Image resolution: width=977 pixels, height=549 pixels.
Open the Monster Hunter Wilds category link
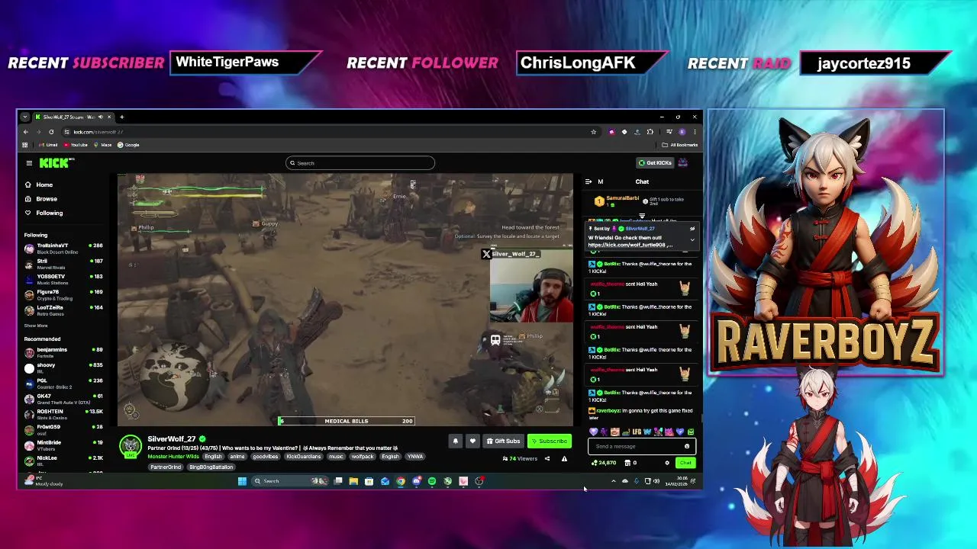pyautogui.click(x=173, y=457)
